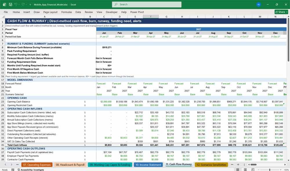290x171 pixels.
Task: Click the zoom slider handle
Action: pos(270,170)
